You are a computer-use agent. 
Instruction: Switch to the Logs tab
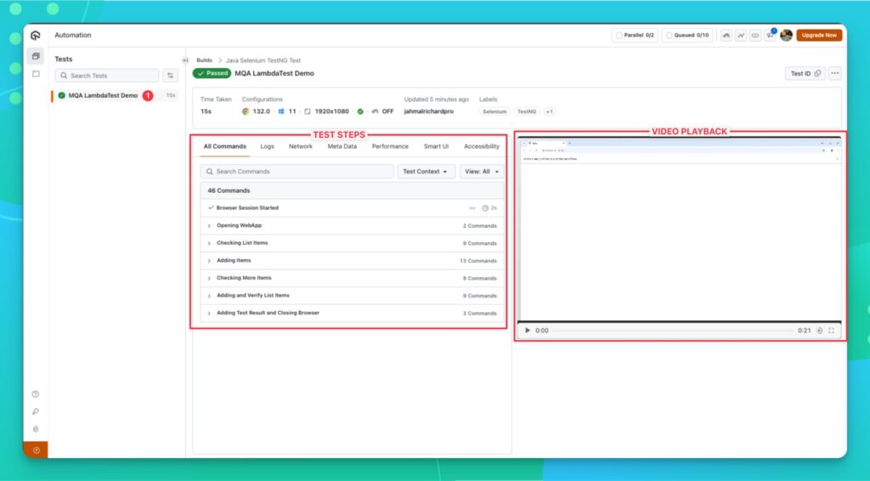(x=268, y=146)
